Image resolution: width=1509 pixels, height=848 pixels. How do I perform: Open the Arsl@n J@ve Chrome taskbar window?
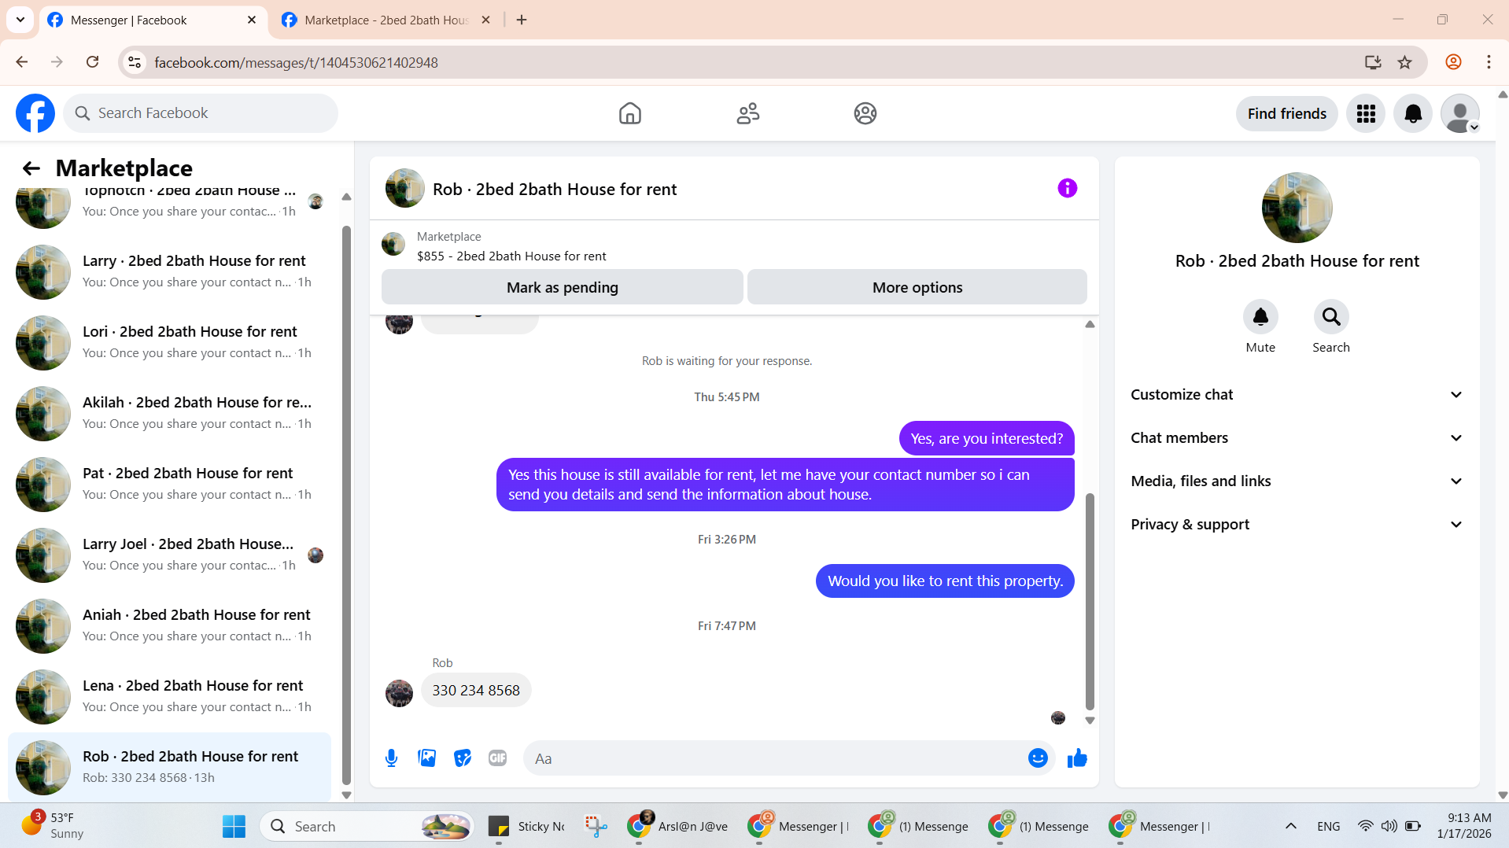(678, 827)
